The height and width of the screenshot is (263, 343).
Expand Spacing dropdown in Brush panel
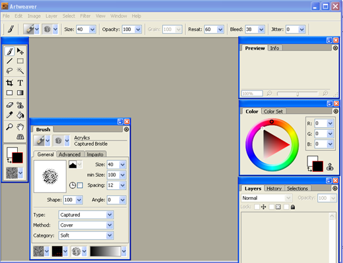coord(123,185)
